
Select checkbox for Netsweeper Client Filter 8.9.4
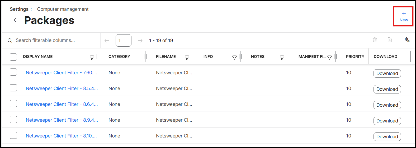13,120
